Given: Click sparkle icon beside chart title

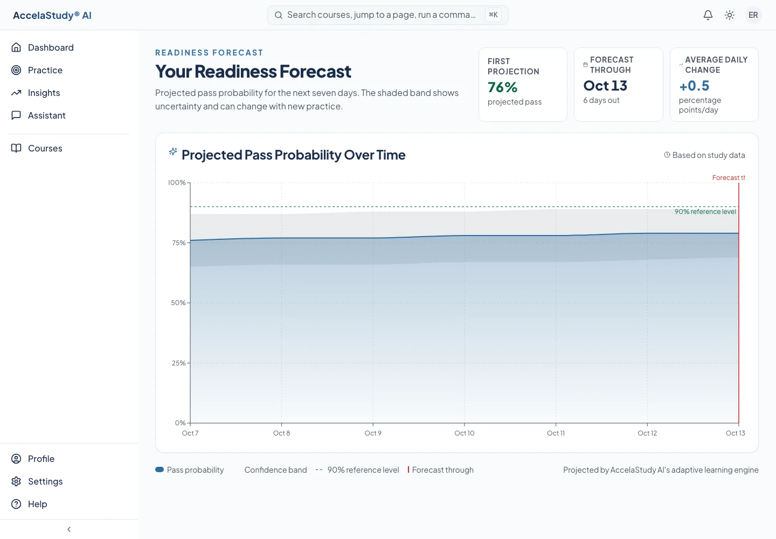Looking at the screenshot, I should click(173, 151).
